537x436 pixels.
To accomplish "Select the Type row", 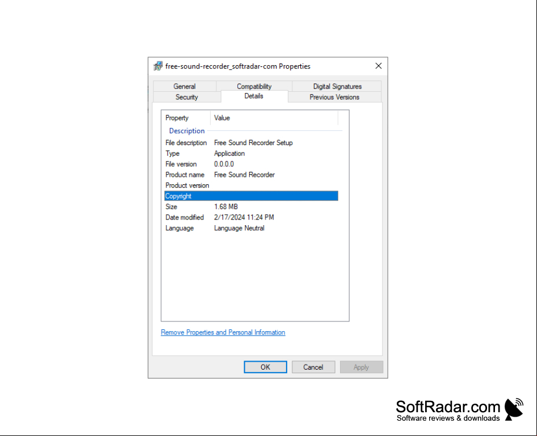I will (251, 154).
